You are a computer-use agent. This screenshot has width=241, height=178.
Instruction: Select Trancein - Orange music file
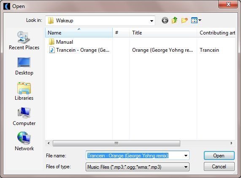[79, 50]
